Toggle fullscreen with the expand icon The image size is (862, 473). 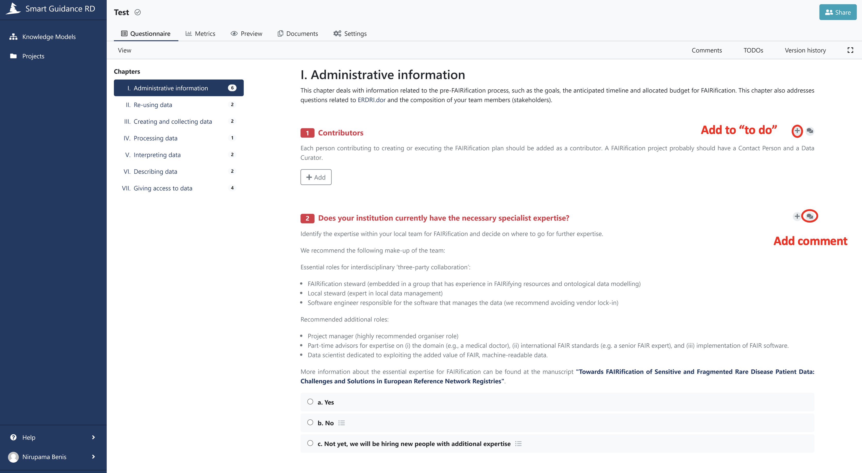coord(850,50)
